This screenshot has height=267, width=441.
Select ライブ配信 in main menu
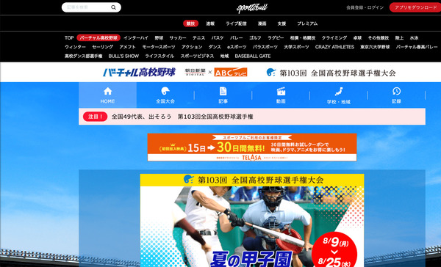(236, 23)
